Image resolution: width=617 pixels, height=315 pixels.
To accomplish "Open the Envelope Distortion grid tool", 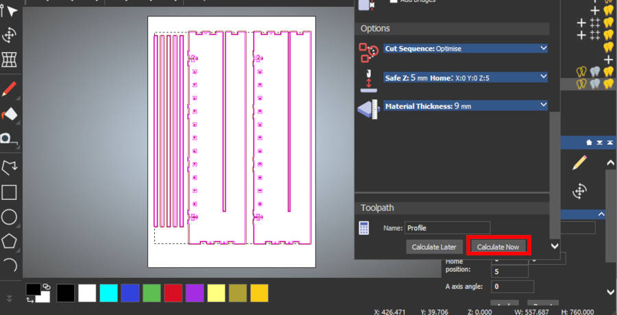I will point(9,60).
